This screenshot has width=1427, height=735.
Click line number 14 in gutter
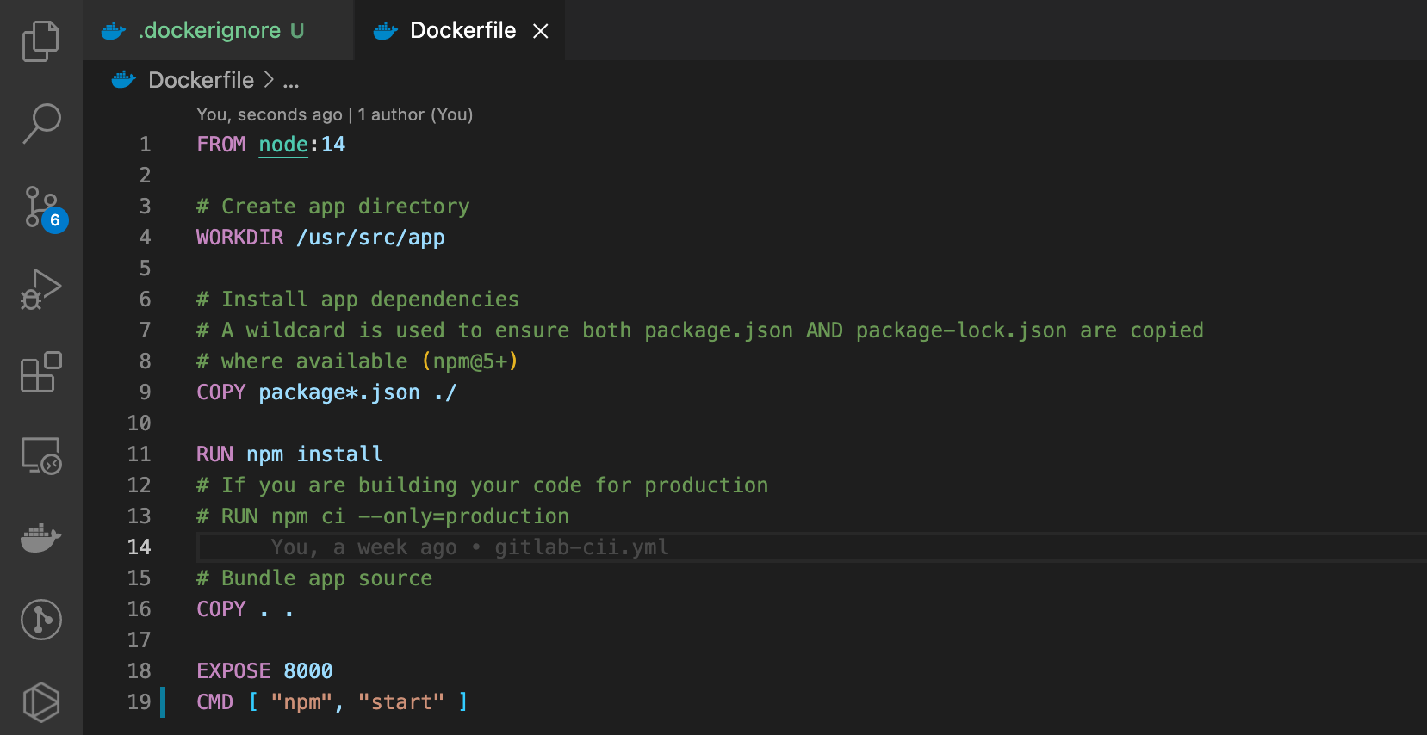[x=139, y=547]
